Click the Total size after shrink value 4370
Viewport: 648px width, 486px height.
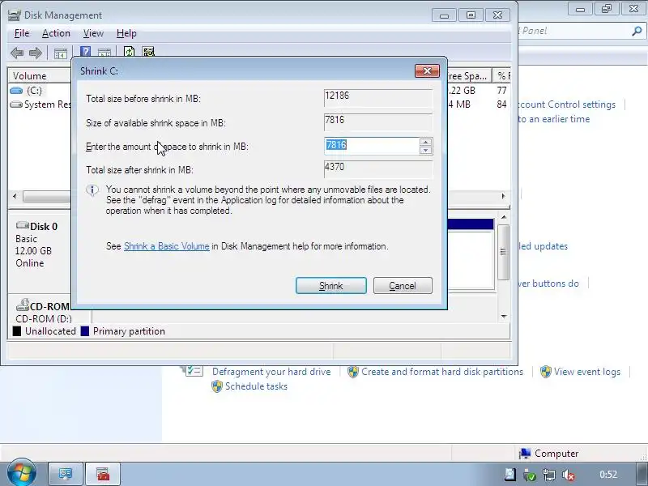[x=378, y=169]
